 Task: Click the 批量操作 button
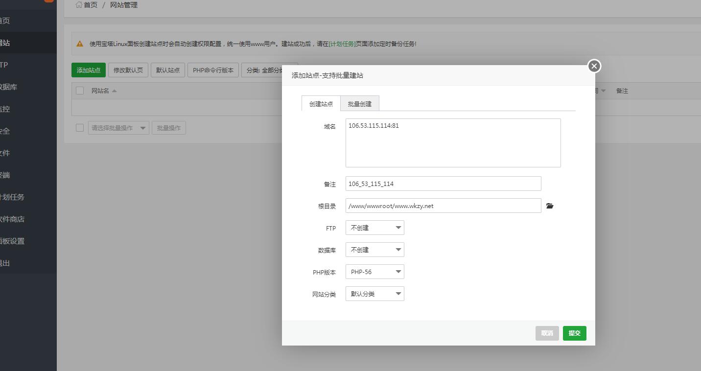point(169,128)
